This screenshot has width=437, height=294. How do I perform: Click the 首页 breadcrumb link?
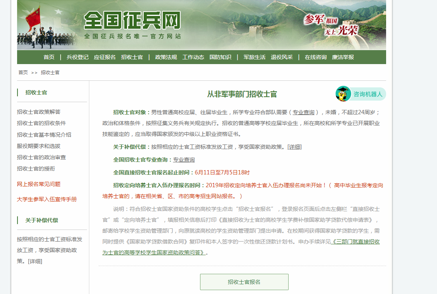coord(23,73)
